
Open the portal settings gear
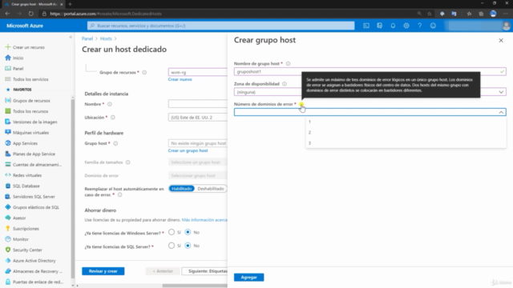click(406, 26)
